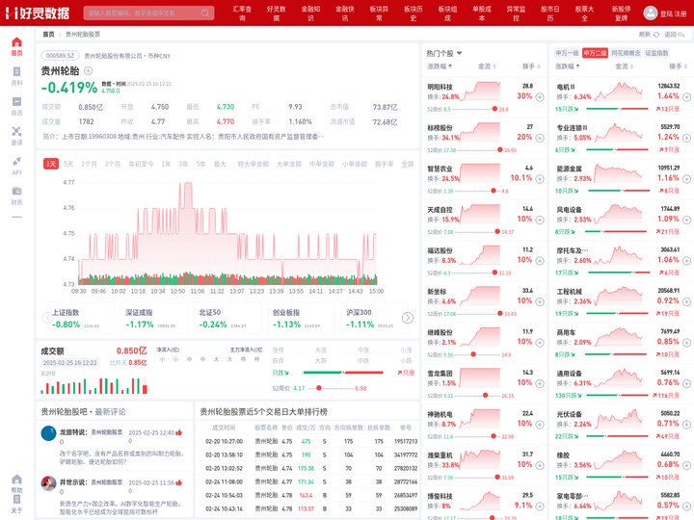Focus the stock code search field

(148, 13)
